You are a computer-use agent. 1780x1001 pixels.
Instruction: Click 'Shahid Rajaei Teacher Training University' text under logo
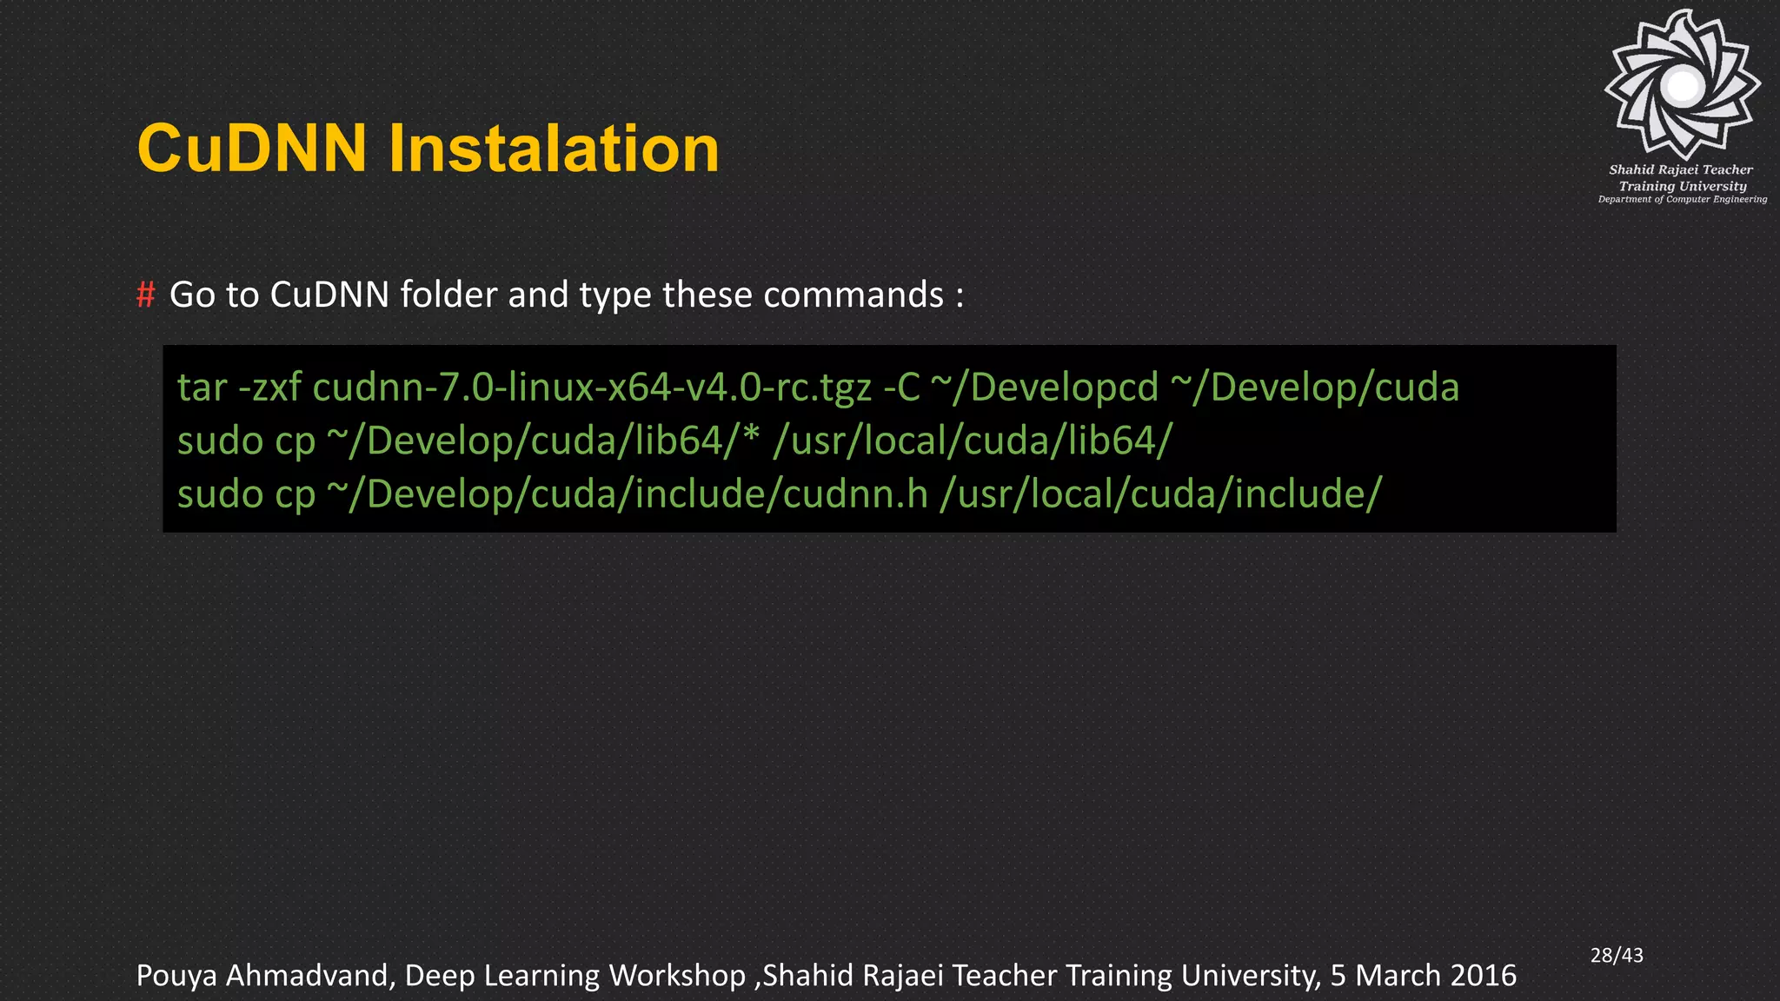pyautogui.click(x=1682, y=177)
